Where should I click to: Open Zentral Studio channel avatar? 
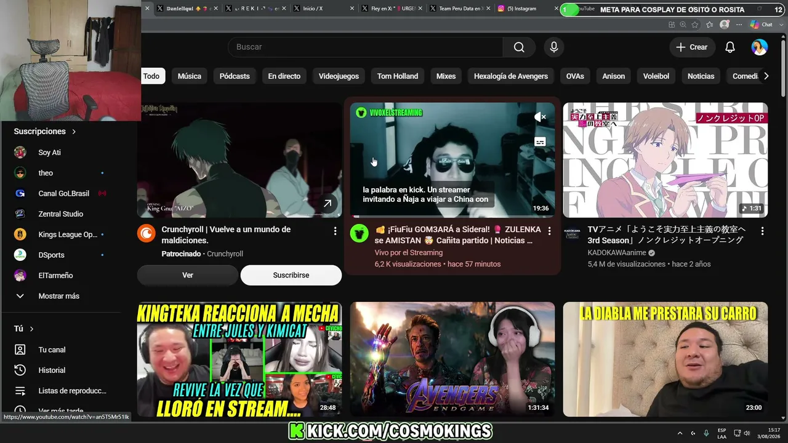pos(20,214)
